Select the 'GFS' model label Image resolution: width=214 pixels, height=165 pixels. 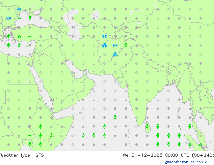(x=39, y=155)
